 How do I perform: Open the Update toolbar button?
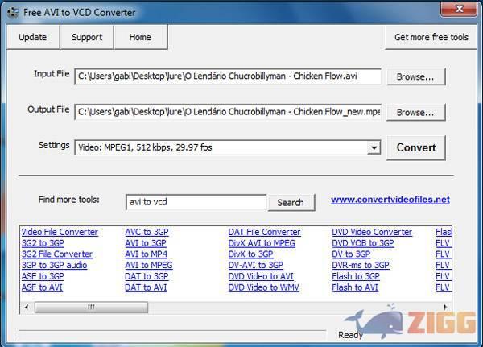click(x=32, y=37)
